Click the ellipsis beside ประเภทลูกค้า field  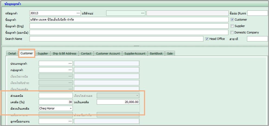pos(70,64)
